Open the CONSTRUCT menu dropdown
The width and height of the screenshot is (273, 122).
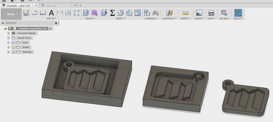tap(169, 19)
